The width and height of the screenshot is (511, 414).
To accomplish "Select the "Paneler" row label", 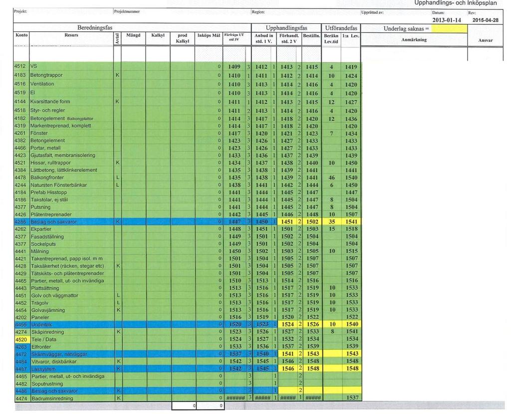I will click(x=40, y=317).
